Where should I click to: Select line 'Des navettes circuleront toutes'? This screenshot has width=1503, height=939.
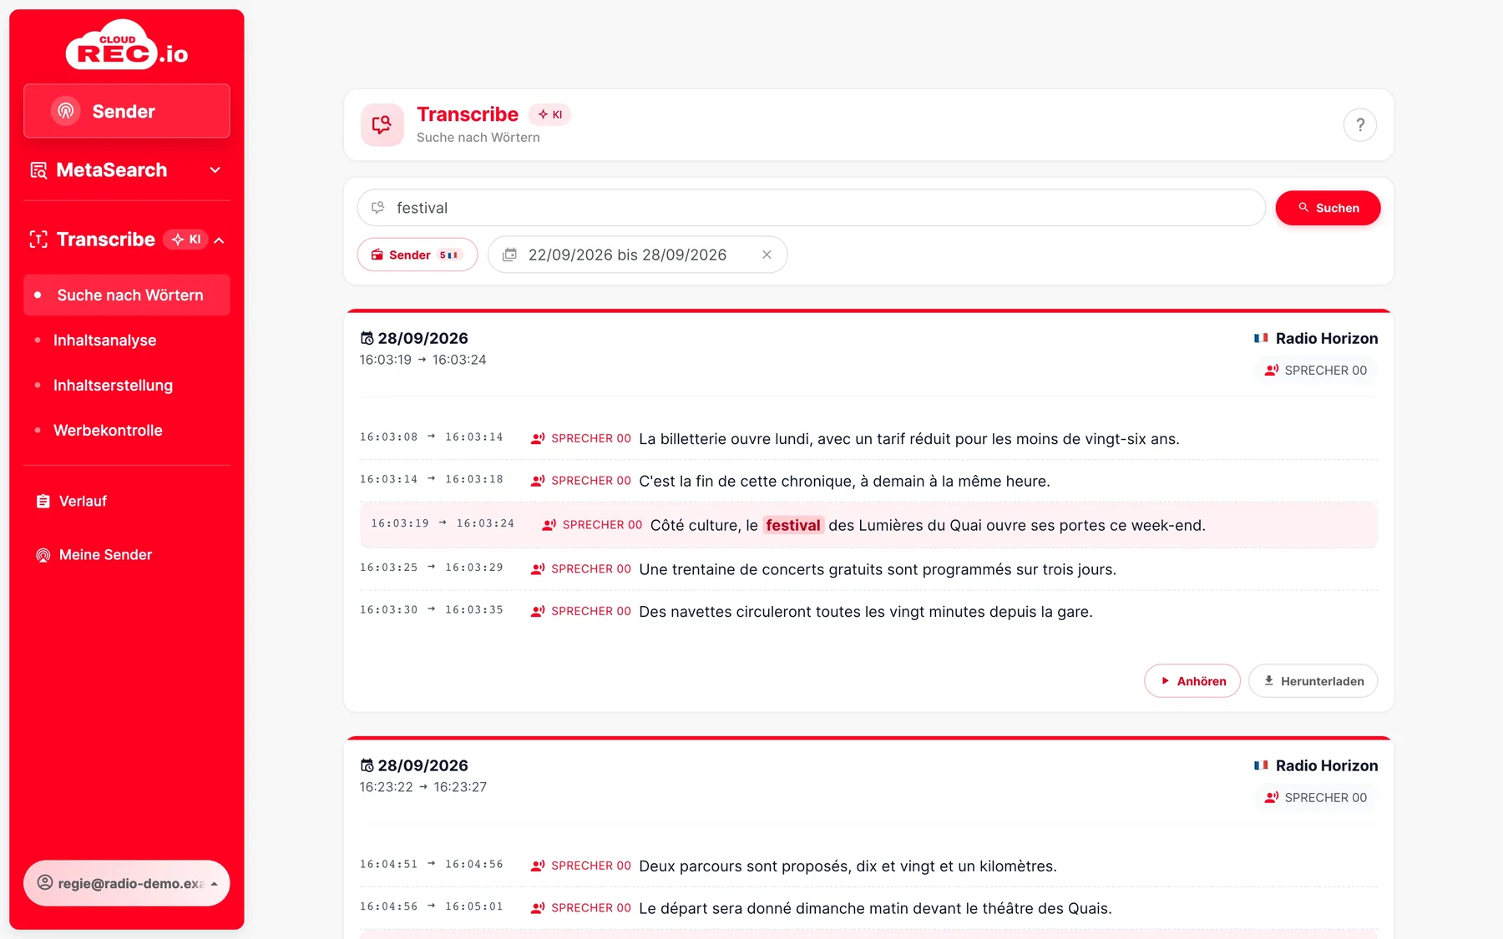(x=868, y=612)
